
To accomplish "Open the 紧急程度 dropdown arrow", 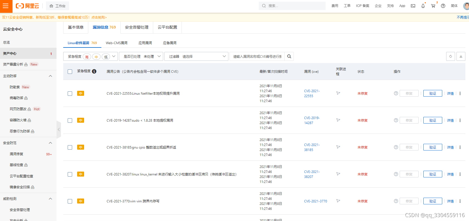I will point(114,56).
